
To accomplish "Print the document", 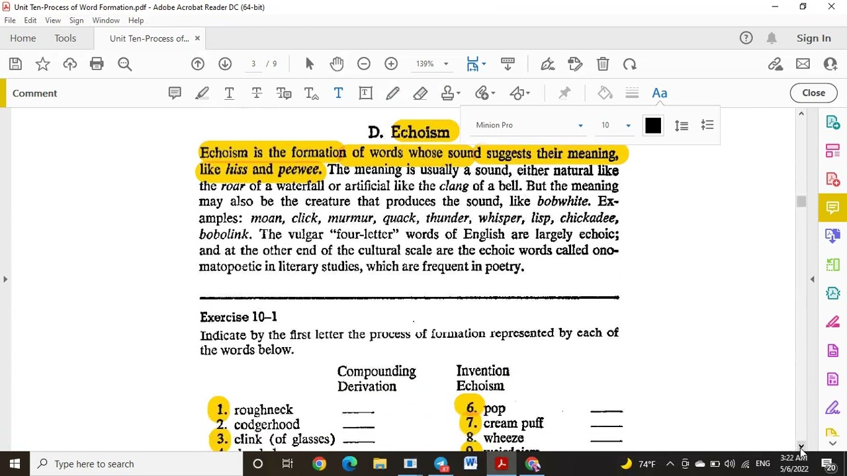I will tap(97, 64).
